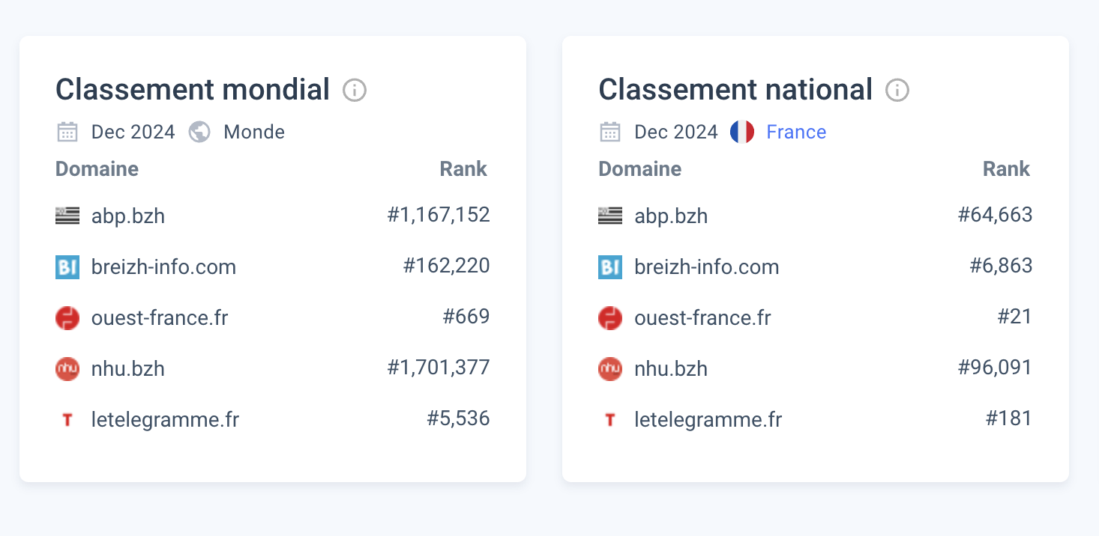This screenshot has width=1099, height=536.
Task: Select the letelegramme.fr red T icon
Action: tap(67, 419)
